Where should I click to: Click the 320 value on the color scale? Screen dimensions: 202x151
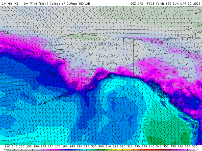[x=123, y=146]
